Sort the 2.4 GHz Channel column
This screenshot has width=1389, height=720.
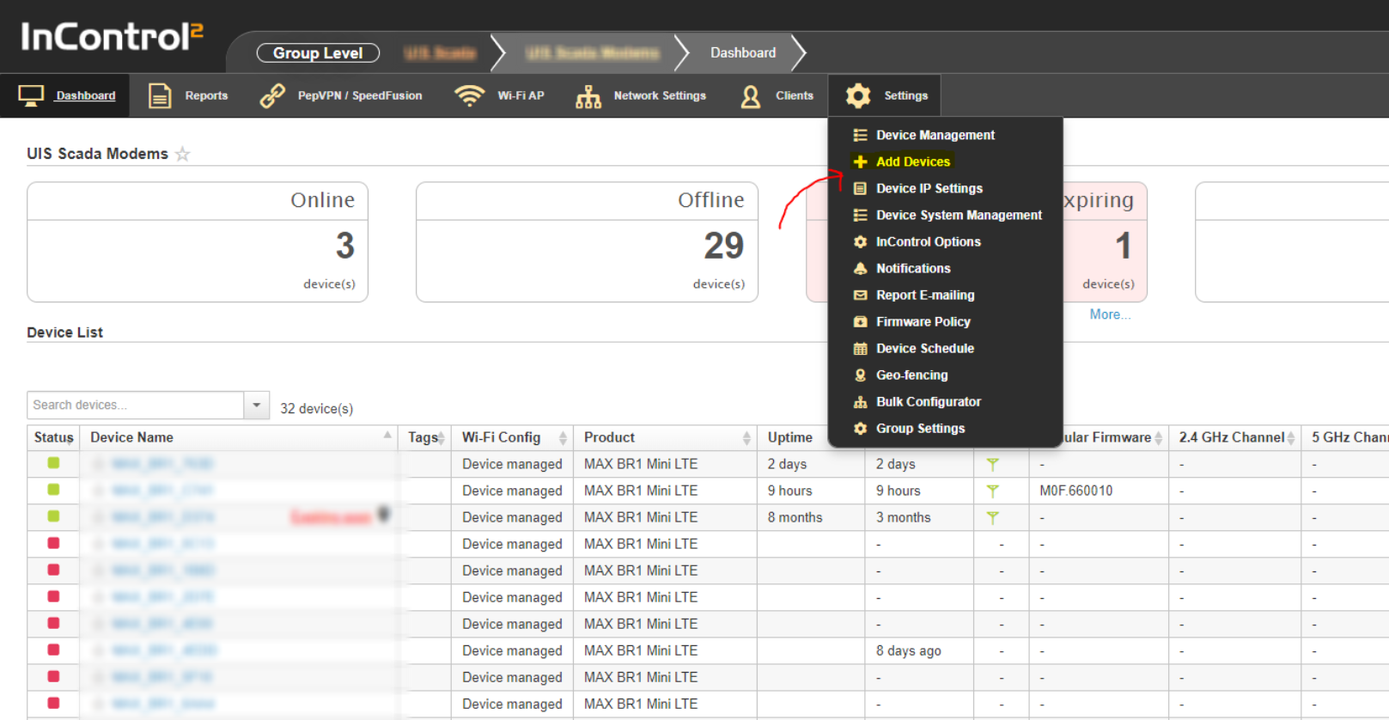point(1291,438)
